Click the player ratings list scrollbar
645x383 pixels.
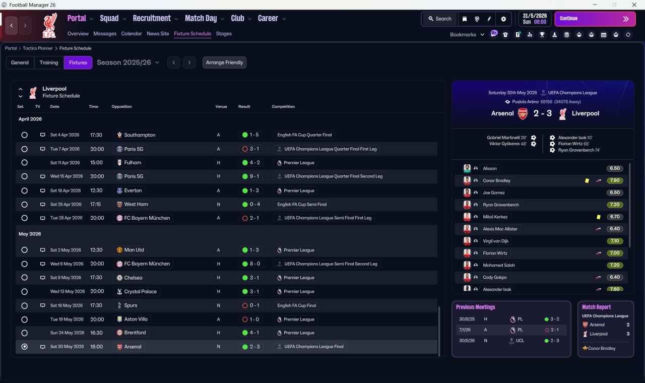pos(630,204)
